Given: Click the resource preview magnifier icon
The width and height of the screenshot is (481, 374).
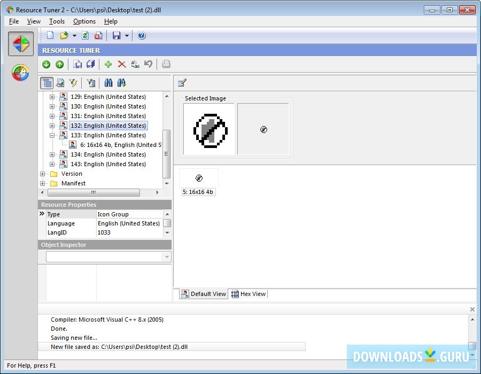Looking at the screenshot, I should pyautogui.click(x=60, y=83).
